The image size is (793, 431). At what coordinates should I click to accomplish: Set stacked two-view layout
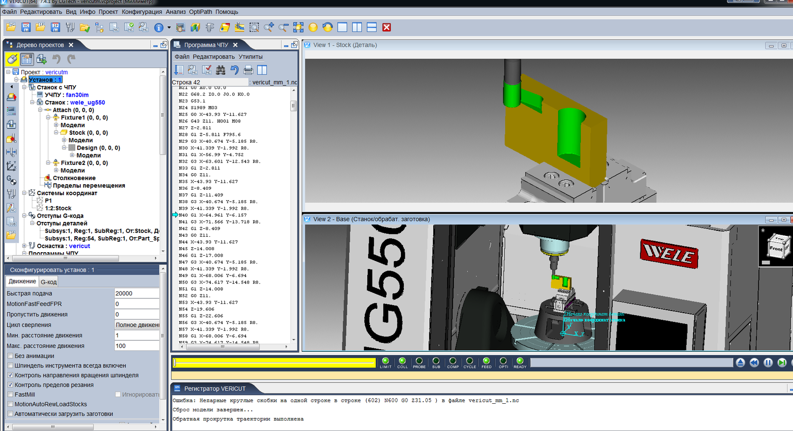tap(372, 27)
